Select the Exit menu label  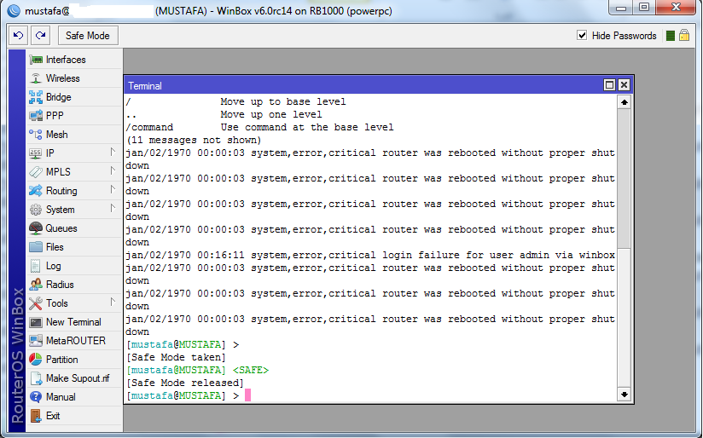pos(53,416)
